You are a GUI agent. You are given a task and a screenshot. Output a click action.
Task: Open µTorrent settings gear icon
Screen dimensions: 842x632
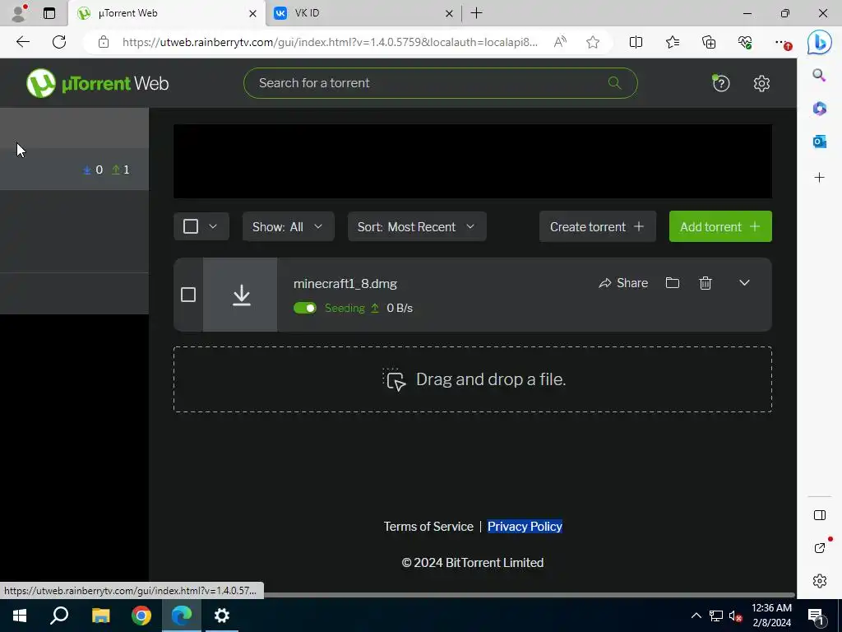[761, 83]
